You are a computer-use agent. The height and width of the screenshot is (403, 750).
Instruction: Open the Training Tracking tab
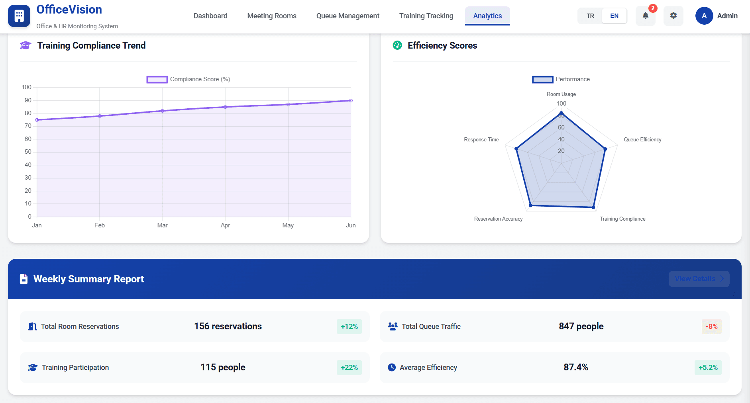click(x=426, y=16)
